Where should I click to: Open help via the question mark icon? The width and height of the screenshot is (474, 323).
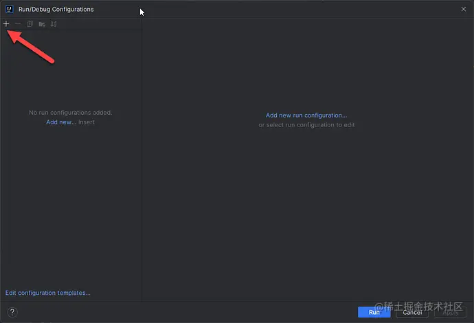pyautogui.click(x=12, y=312)
